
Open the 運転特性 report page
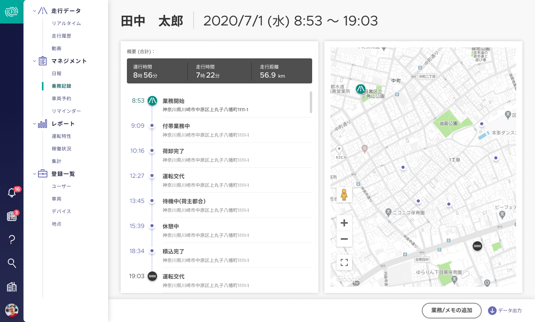click(x=61, y=136)
